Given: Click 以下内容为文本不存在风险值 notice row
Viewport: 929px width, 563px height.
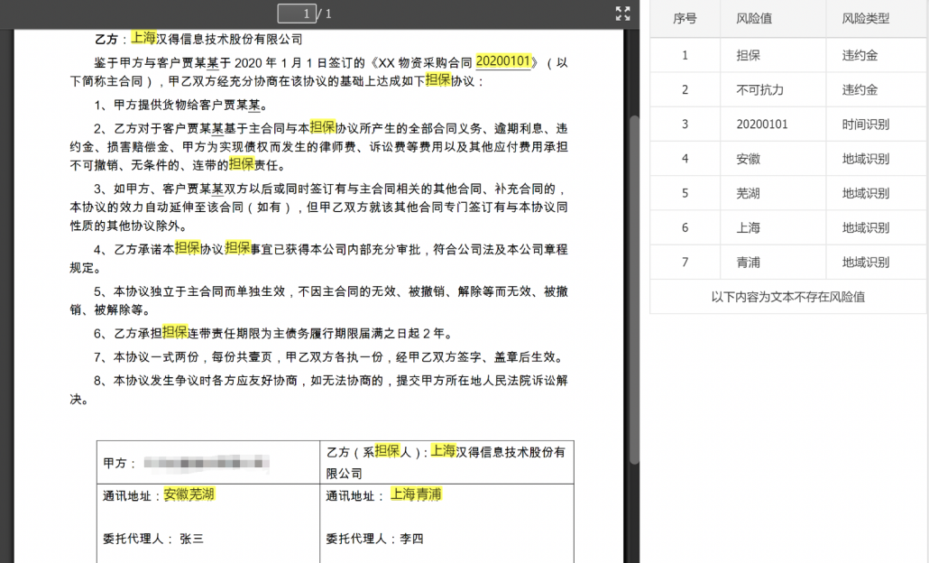Looking at the screenshot, I should pos(787,297).
